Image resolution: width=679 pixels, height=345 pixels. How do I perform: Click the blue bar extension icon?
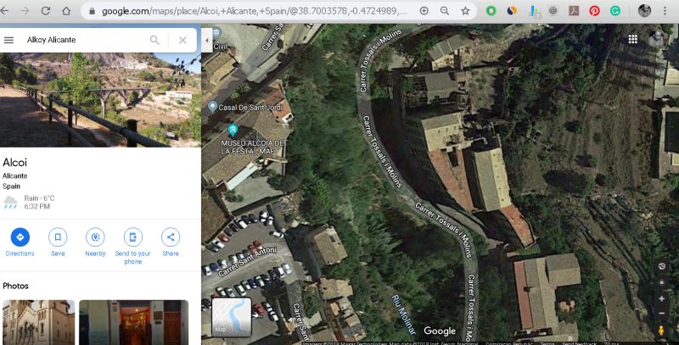pos(535,11)
